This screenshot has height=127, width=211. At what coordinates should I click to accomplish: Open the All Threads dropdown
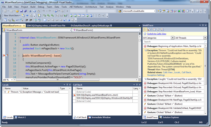pyautogui.click(x=205, y=38)
